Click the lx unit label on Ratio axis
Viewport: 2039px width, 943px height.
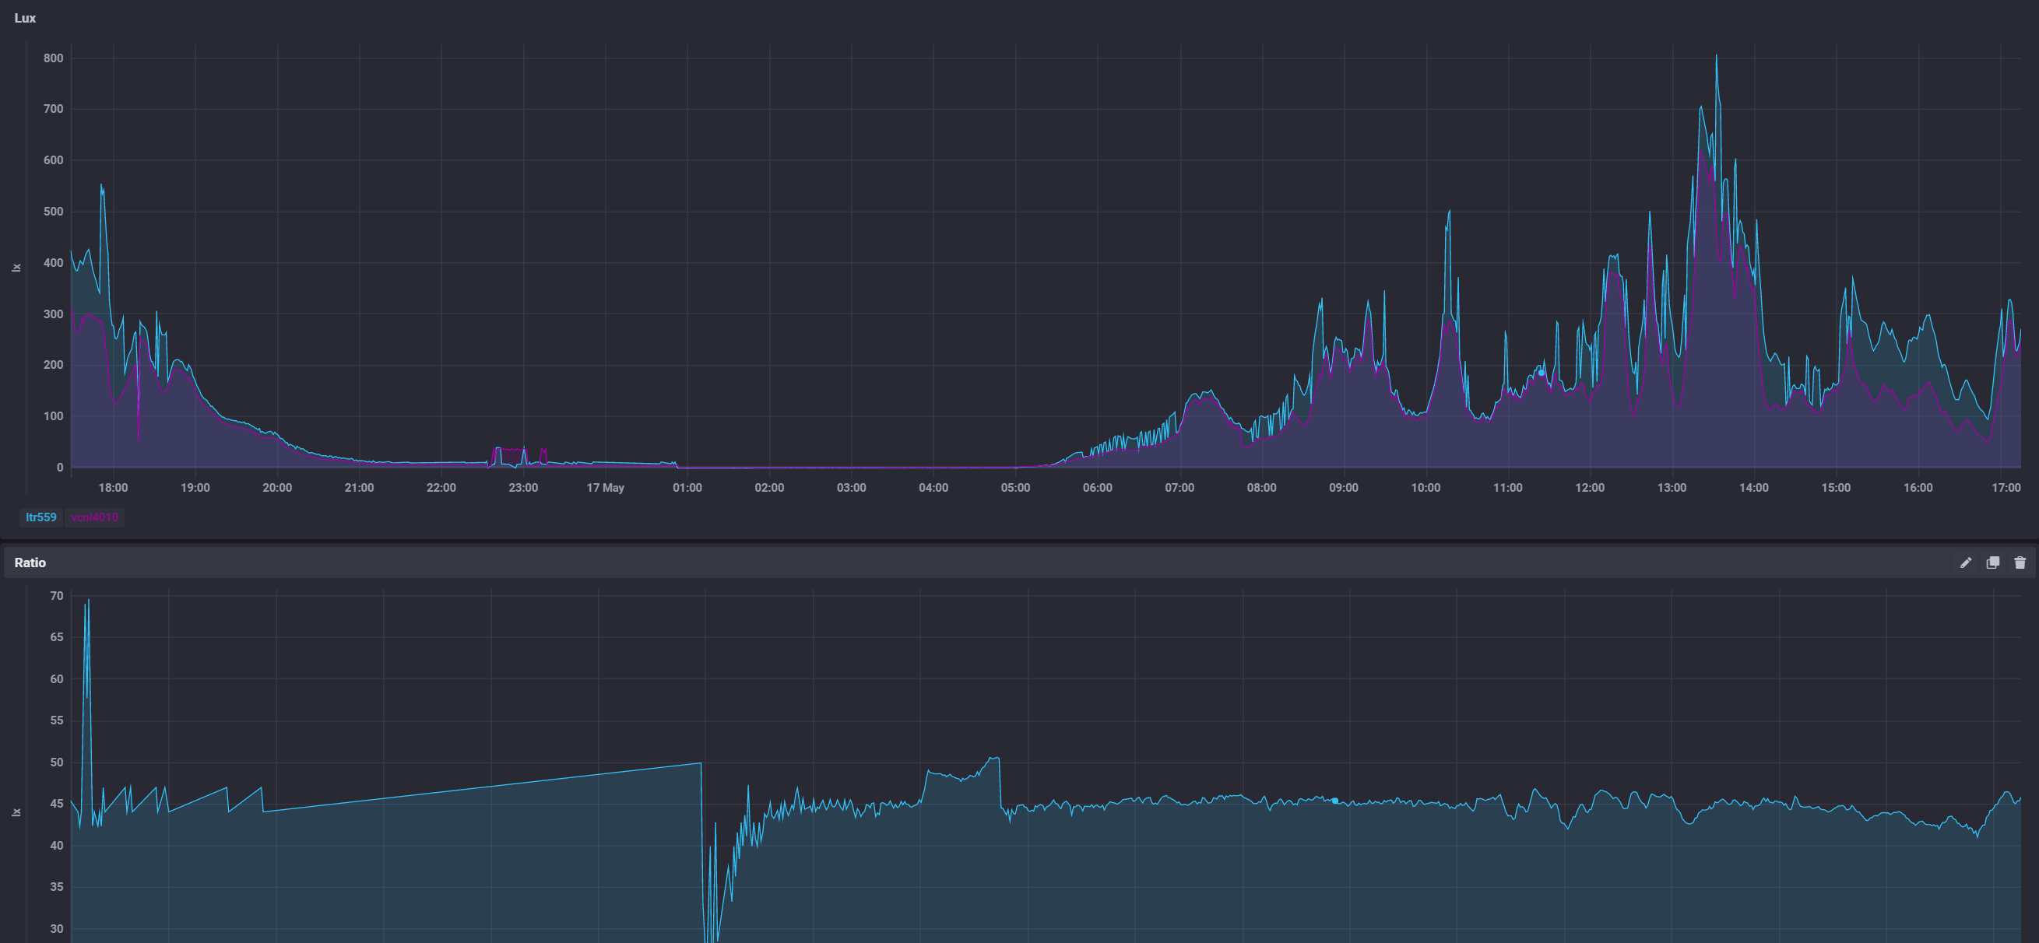point(16,812)
